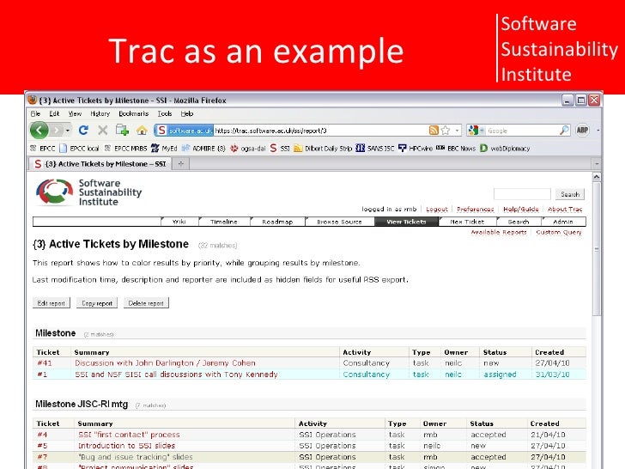Select the Active Tickets by Milestone tab
This screenshot has width=625, height=469.
click(100, 164)
